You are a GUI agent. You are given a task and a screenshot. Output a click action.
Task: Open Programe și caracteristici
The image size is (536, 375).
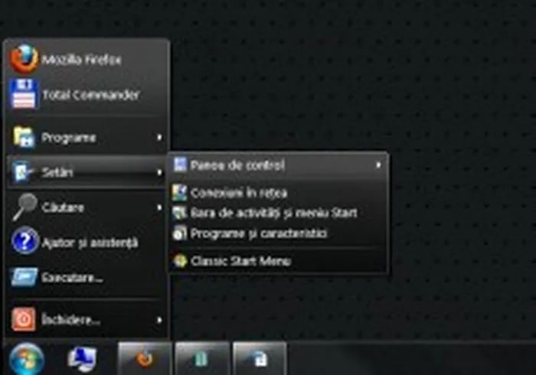(x=259, y=233)
